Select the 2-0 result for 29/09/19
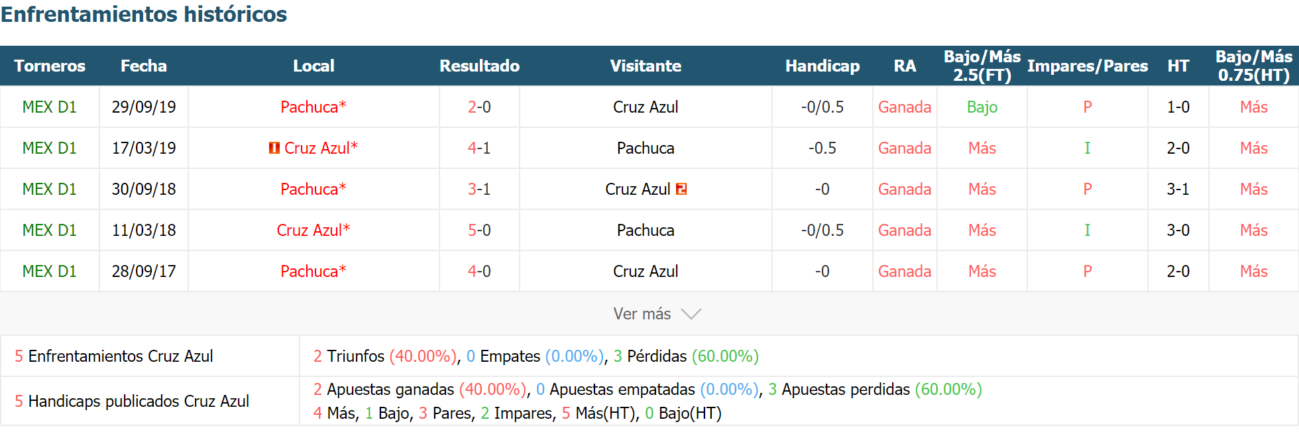Viewport: 1299px width, 434px height. coord(479,107)
